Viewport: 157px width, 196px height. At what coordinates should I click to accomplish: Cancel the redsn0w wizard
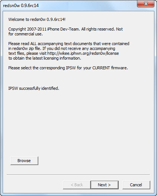coord(136,185)
